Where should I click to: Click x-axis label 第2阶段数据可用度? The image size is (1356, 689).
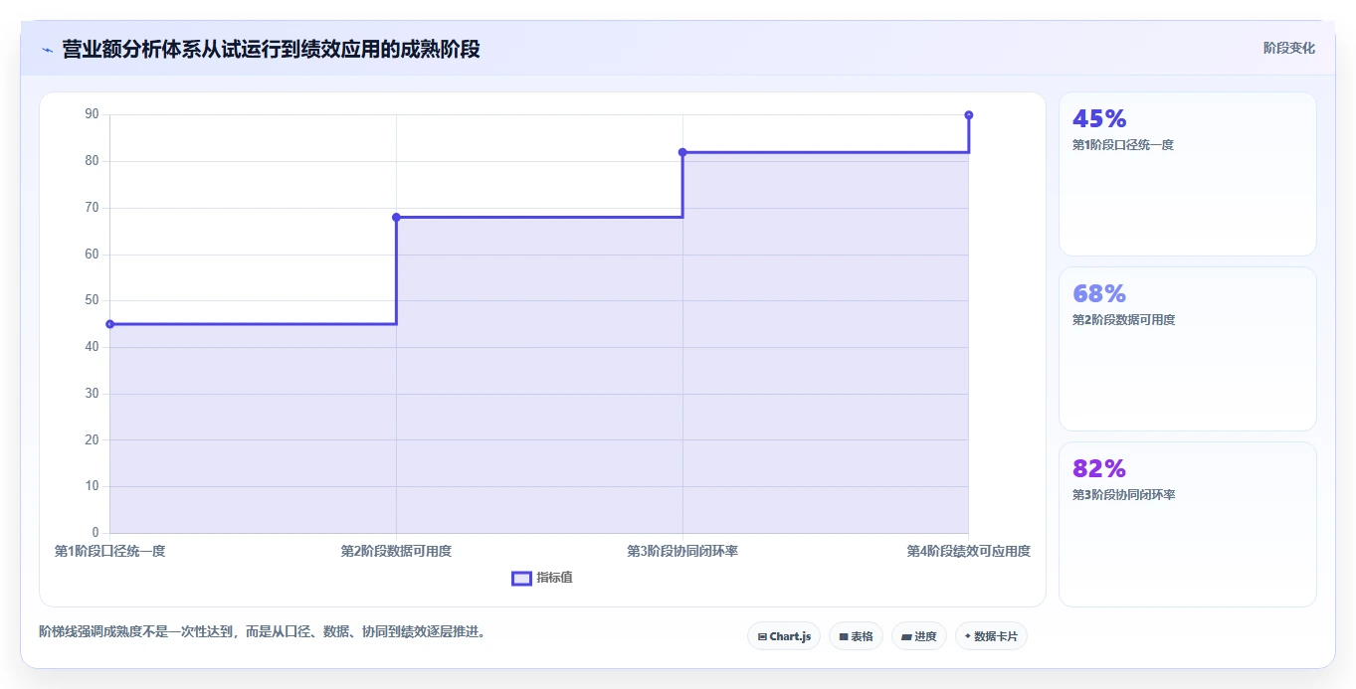(396, 551)
